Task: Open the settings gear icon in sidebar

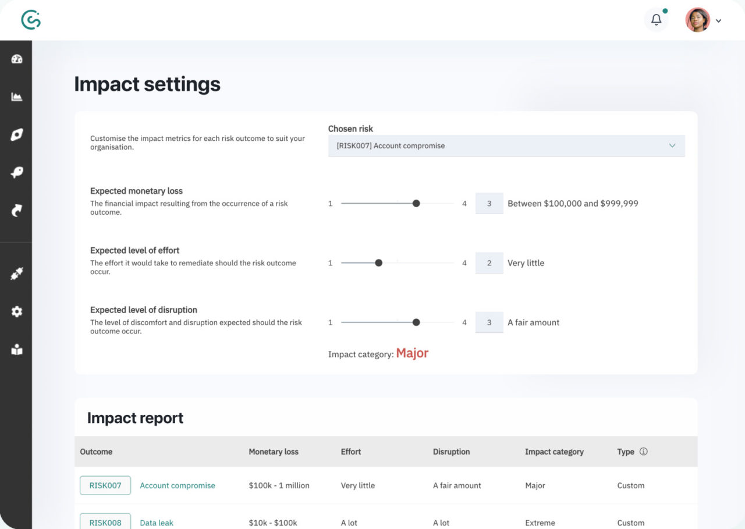Action: coord(17,312)
